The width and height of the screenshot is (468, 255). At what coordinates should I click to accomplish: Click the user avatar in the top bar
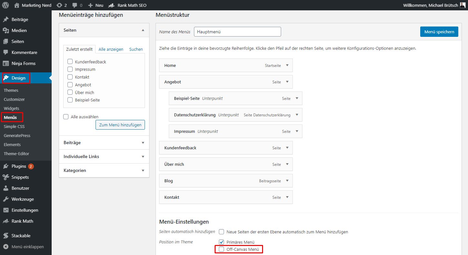pyautogui.click(x=463, y=5)
